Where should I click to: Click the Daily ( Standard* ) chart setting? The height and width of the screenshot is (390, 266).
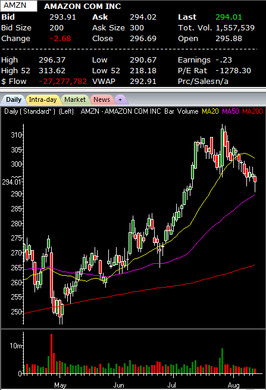(x=30, y=111)
